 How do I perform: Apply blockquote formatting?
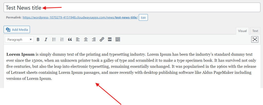[x=70, y=39]
